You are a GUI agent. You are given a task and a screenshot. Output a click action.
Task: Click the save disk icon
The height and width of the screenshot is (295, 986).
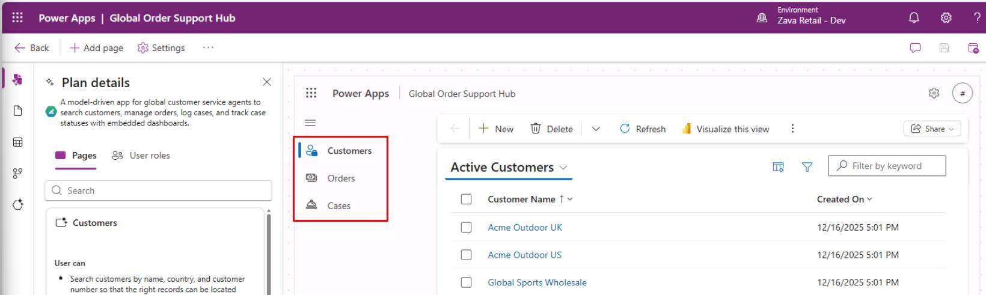944,48
